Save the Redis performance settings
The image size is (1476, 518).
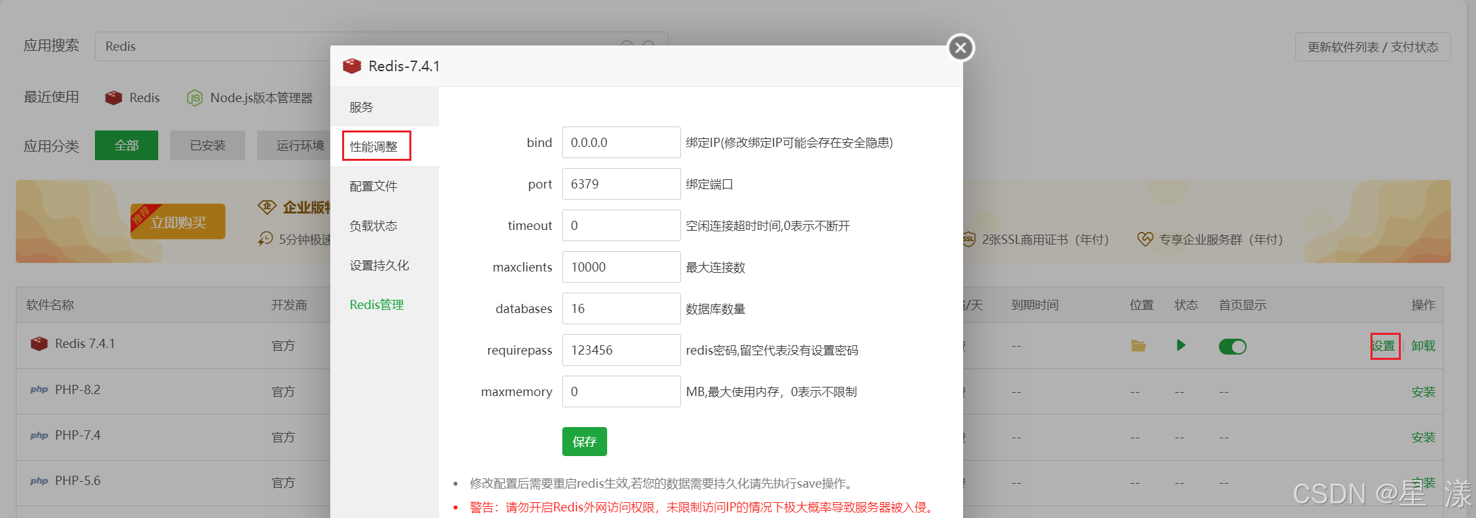(585, 442)
